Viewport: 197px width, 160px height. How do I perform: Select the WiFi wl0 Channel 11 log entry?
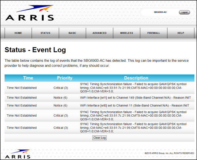135,105
